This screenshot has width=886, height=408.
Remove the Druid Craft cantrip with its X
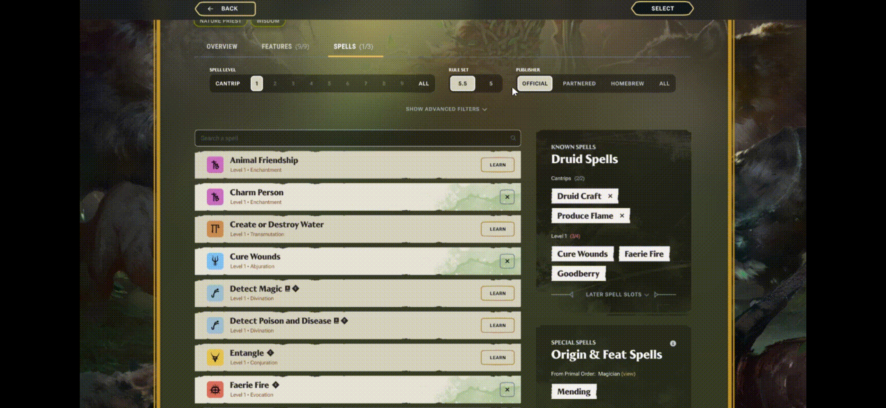(x=610, y=196)
